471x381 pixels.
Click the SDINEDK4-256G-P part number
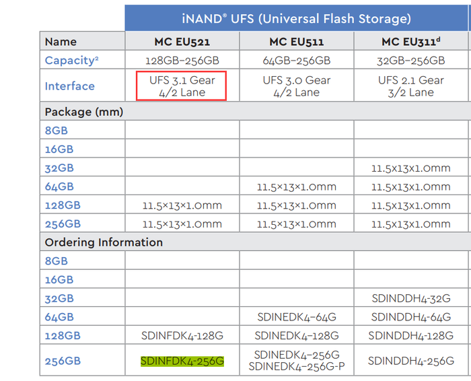point(297,368)
